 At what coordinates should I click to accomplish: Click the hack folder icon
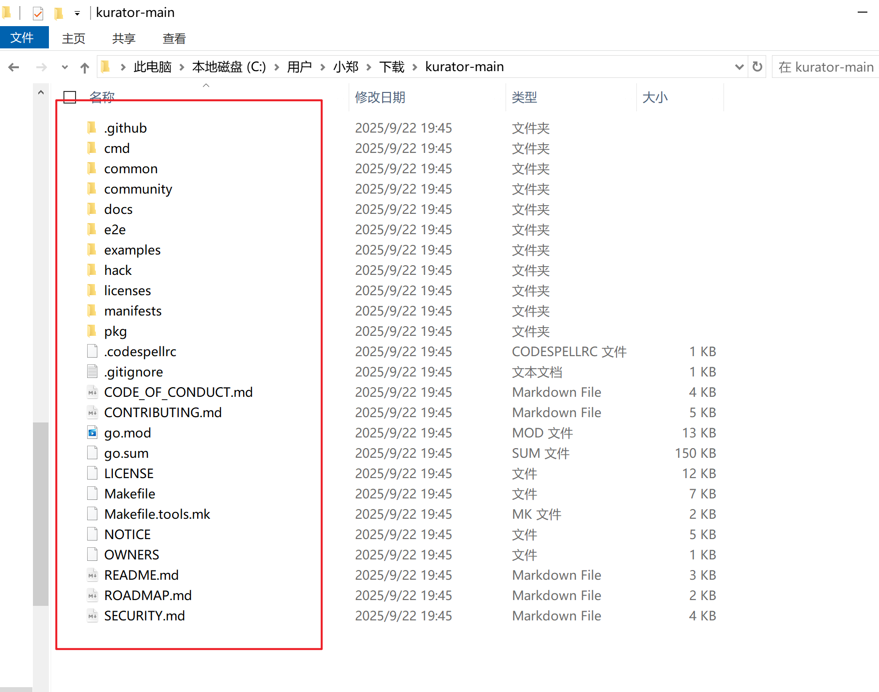click(x=92, y=270)
